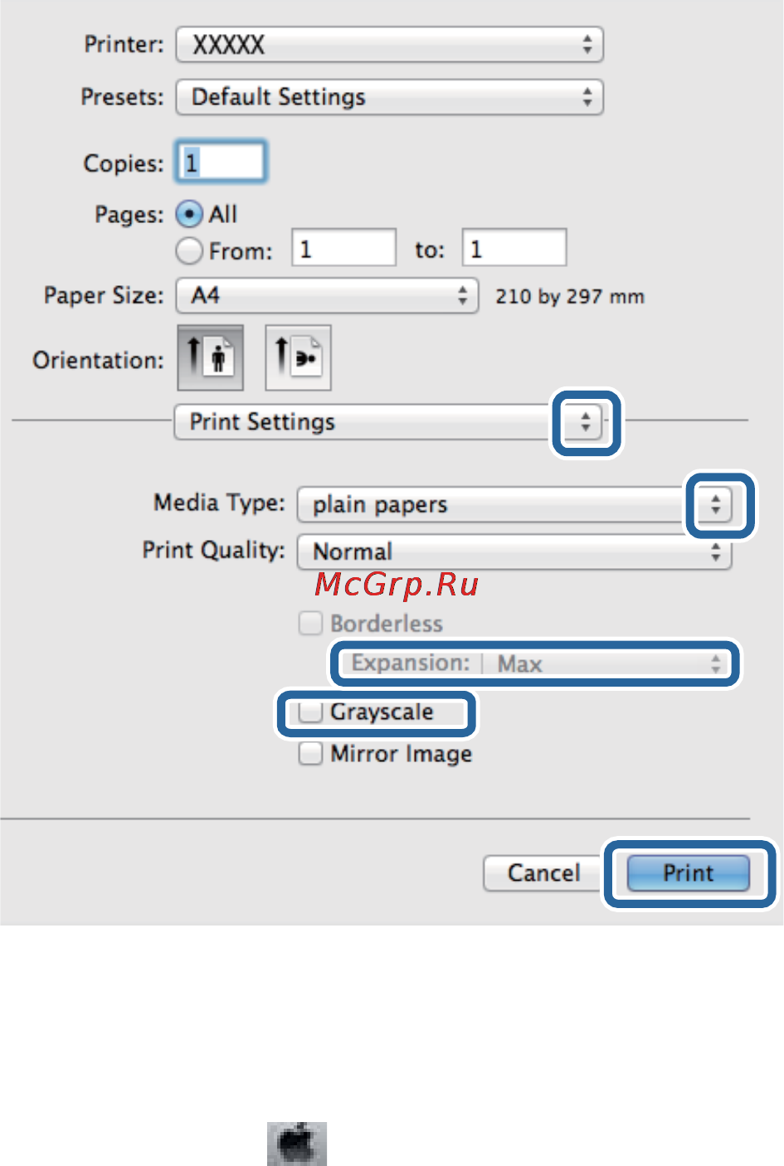Click the Apple logo icon
The width and height of the screenshot is (784, 1166).
coord(296,1144)
